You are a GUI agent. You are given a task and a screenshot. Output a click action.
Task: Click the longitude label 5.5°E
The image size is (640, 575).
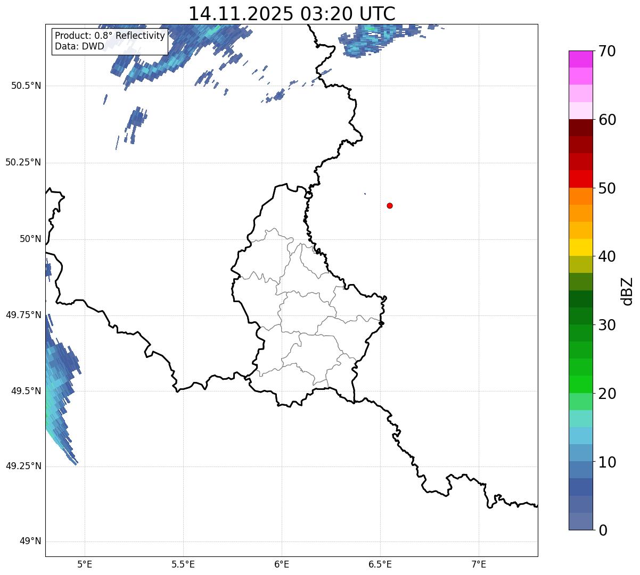click(183, 564)
